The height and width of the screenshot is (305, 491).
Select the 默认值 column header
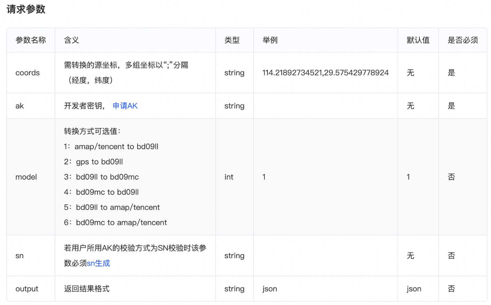[418, 40]
